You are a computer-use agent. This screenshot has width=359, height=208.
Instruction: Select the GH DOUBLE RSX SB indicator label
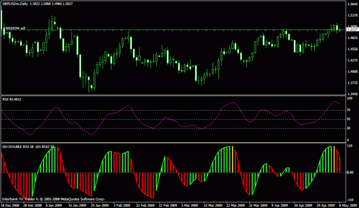18,147
